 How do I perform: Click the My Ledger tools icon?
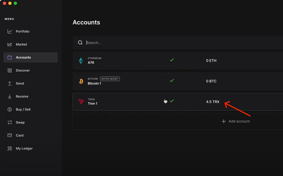click(x=10, y=148)
